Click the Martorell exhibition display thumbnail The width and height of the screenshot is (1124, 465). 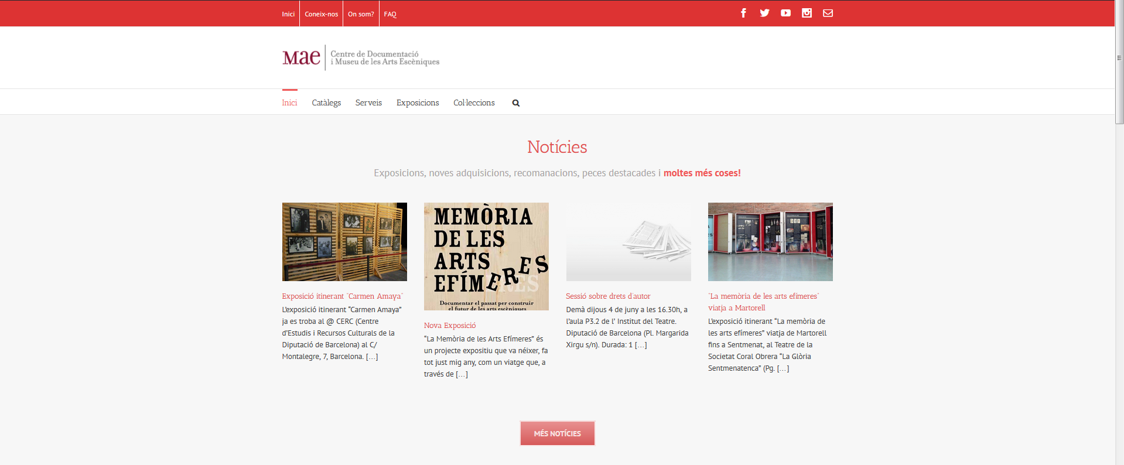(770, 242)
